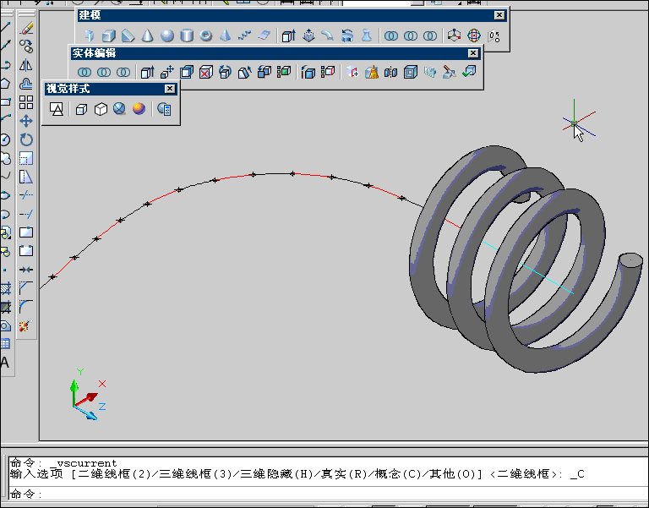Open the Visual Styles Manager

click(164, 109)
